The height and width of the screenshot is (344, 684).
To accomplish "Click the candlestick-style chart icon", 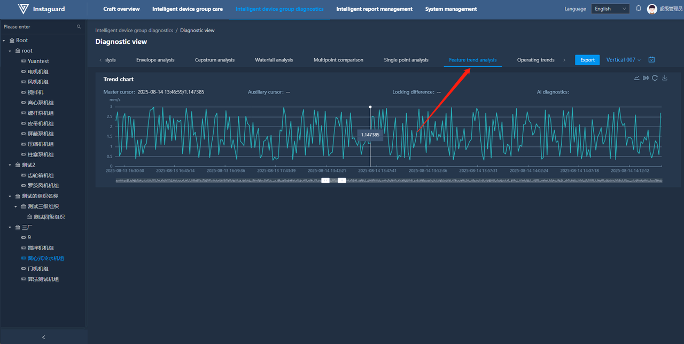I will (646, 78).
